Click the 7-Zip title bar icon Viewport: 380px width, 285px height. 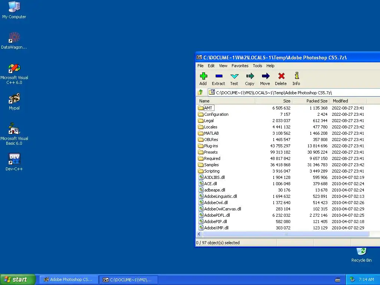click(x=199, y=58)
